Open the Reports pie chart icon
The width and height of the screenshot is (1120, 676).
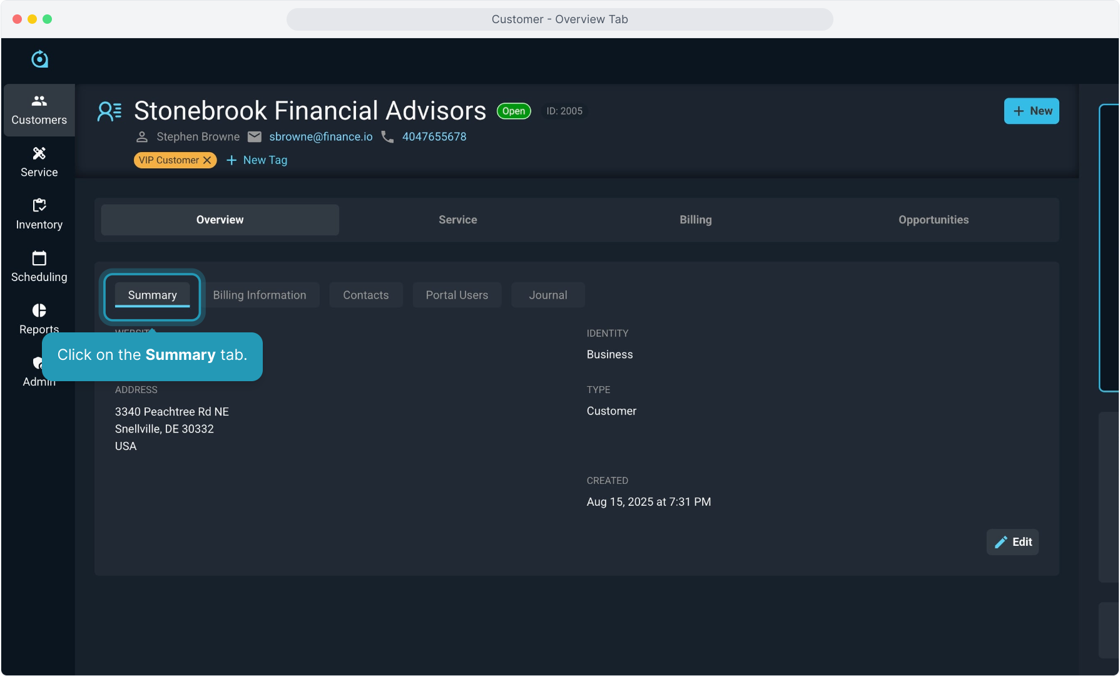coord(39,311)
